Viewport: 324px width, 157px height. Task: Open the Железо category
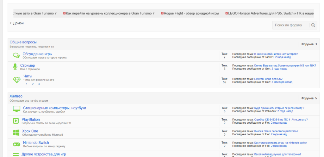coord(16,96)
